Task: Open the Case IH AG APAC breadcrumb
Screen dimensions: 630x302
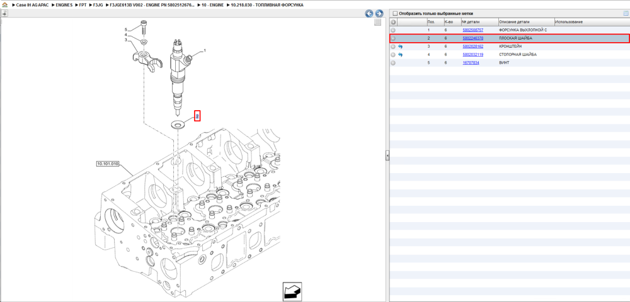Action: tap(31, 5)
